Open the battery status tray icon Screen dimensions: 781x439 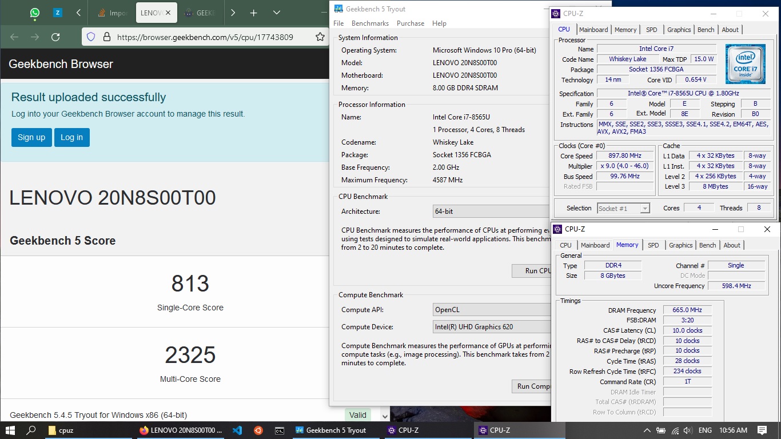click(661, 430)
